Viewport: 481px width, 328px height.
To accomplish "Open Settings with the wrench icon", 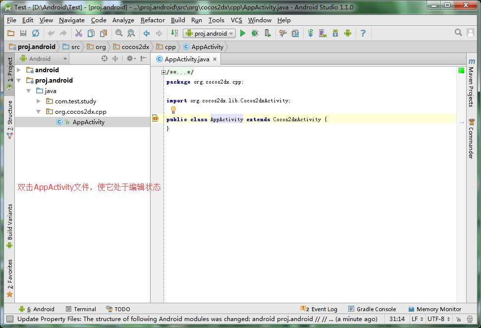I will [283, 33].
